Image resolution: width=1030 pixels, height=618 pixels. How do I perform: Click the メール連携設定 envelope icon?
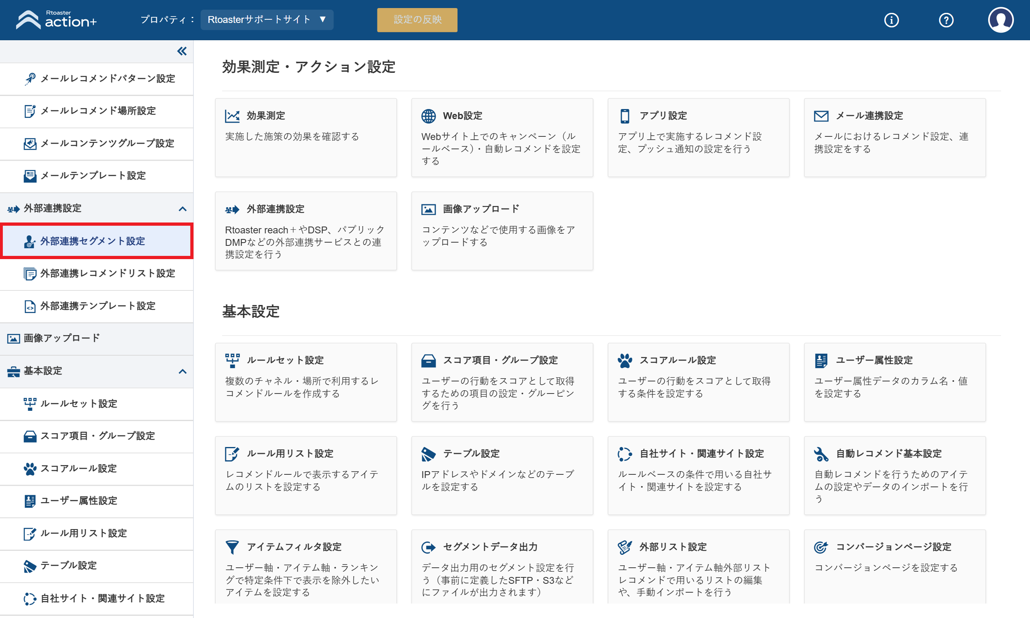coord(821,116)
